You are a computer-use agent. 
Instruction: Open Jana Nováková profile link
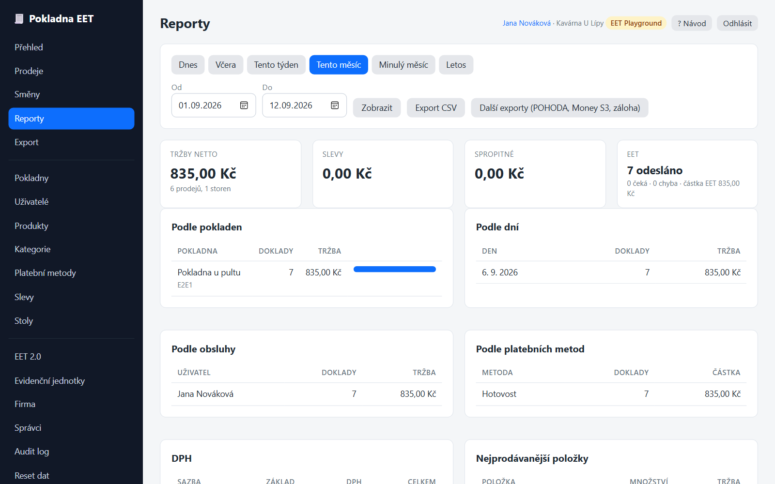tap(527, 23)
